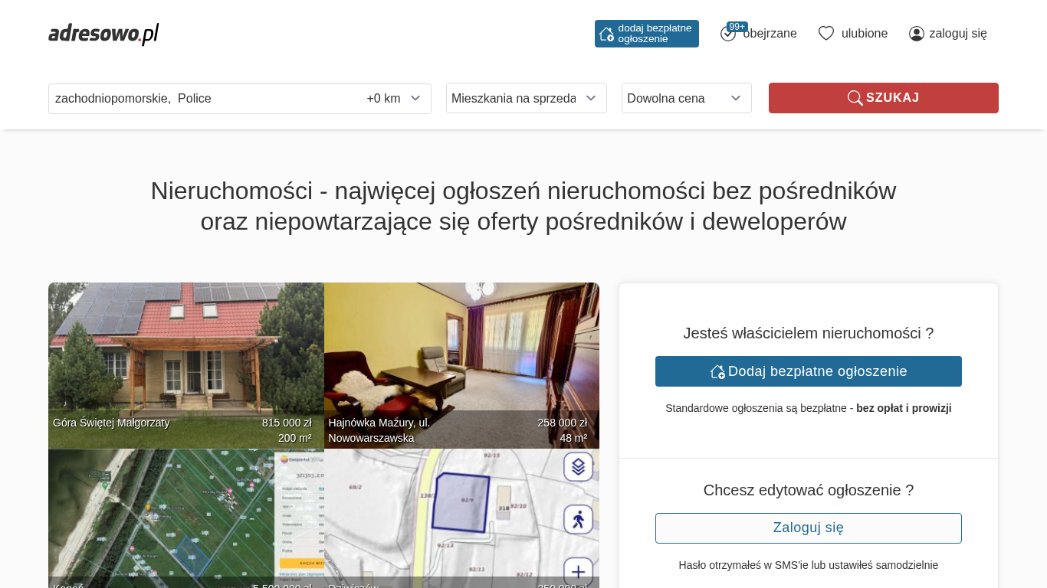Click the house icon in top add-listing button

[x=606, y=34]
